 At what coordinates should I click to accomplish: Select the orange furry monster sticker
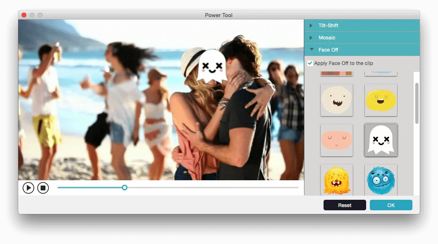pos(337,180)
